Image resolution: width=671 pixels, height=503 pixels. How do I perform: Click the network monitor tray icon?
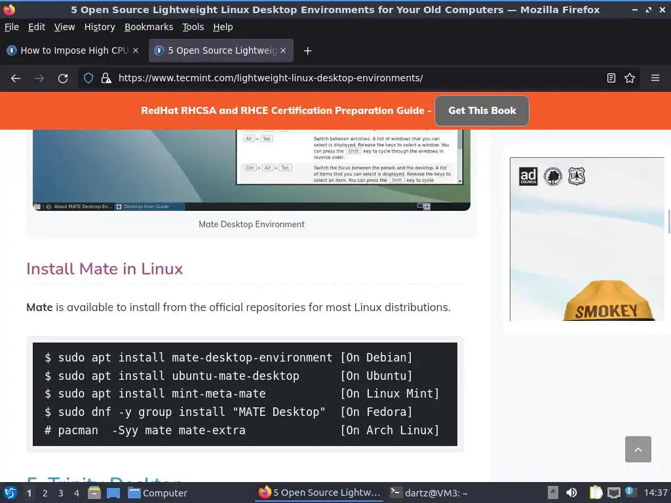pyautogui.click(x=613, y=493)
